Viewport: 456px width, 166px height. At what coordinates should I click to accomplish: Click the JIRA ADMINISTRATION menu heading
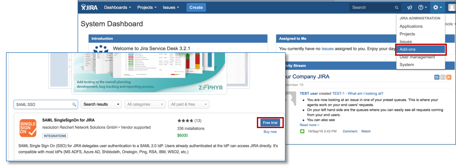click(420, 18)
